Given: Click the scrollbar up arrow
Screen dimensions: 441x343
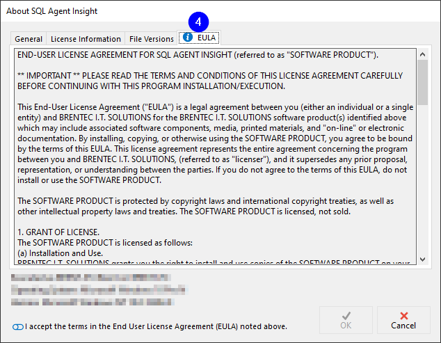Looking at the screenshot, I should point(422,54).
